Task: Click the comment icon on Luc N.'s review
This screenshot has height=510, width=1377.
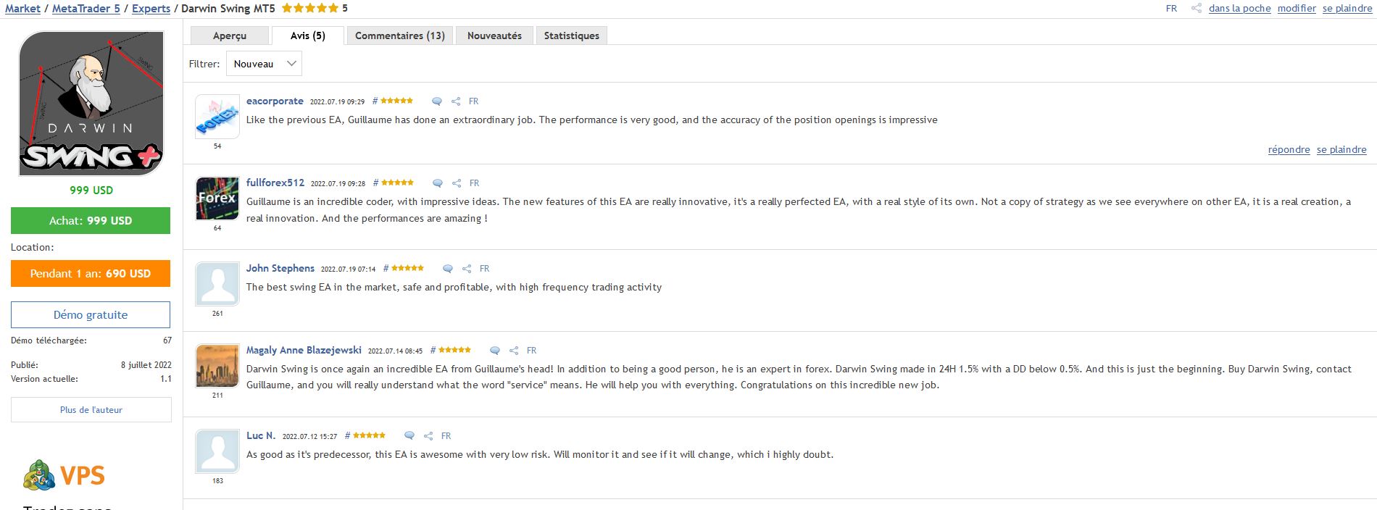Action: coord(409,436)
